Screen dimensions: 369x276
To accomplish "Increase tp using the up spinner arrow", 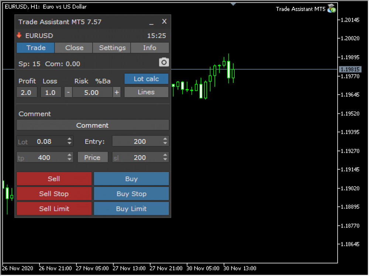I will coord(69,155).
